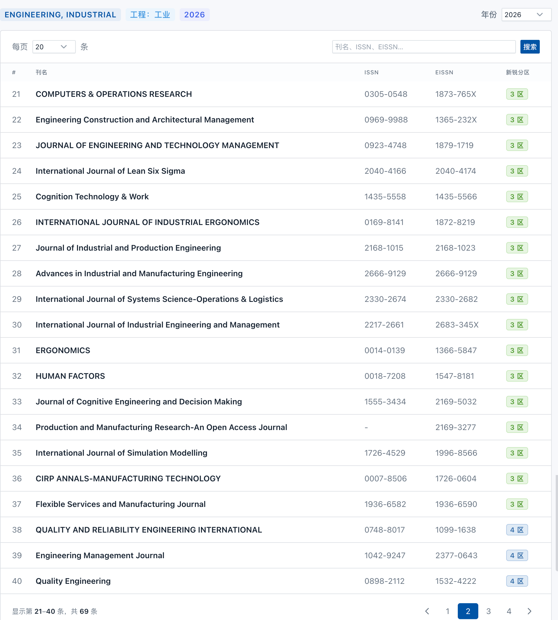Open INTERNATIONAL JOURNAL OF INDUSTRIAL ERGONOMICS
The image size is (558, 620).
tap(147, 222)
